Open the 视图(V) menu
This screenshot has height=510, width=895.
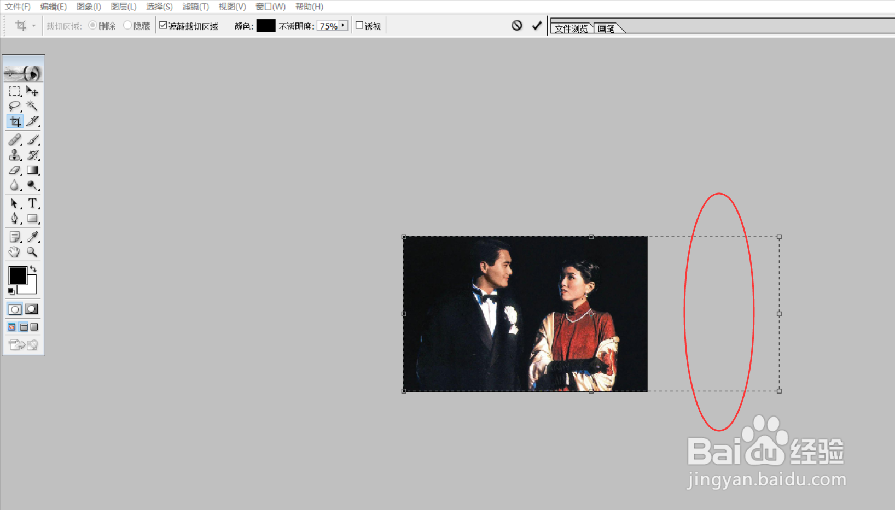click(232, 7)
